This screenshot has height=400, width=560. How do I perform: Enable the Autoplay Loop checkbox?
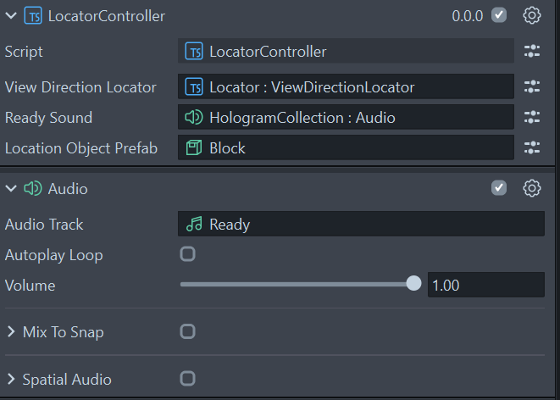187,254
